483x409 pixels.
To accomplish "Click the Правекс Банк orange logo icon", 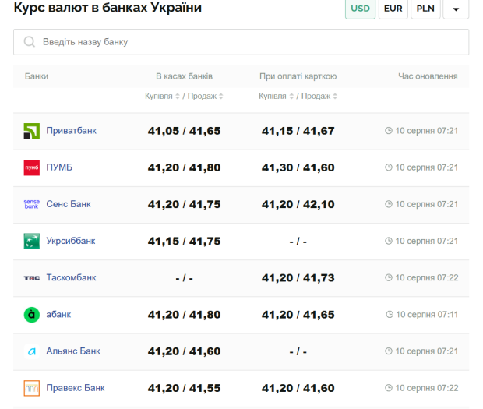I will pos(32,388).
